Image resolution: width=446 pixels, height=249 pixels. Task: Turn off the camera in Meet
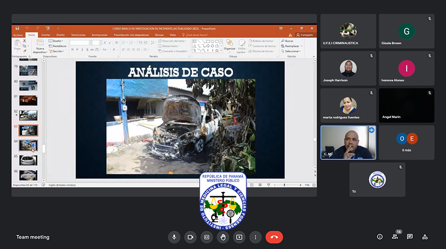point(190,237)
